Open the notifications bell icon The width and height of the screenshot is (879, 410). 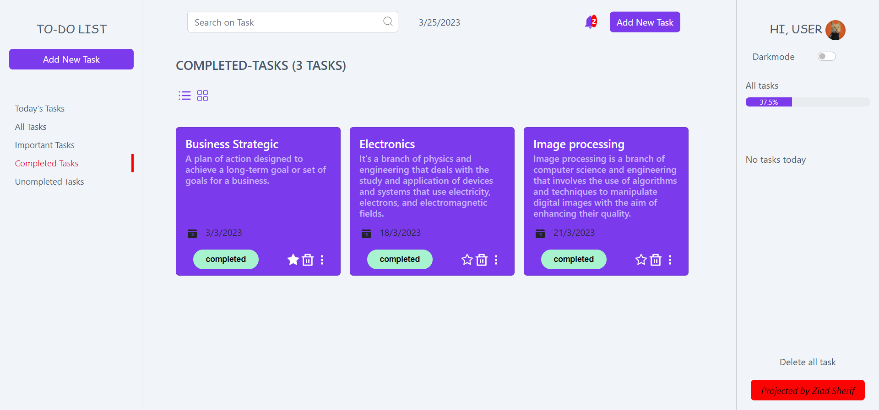(x=590, y=22)
